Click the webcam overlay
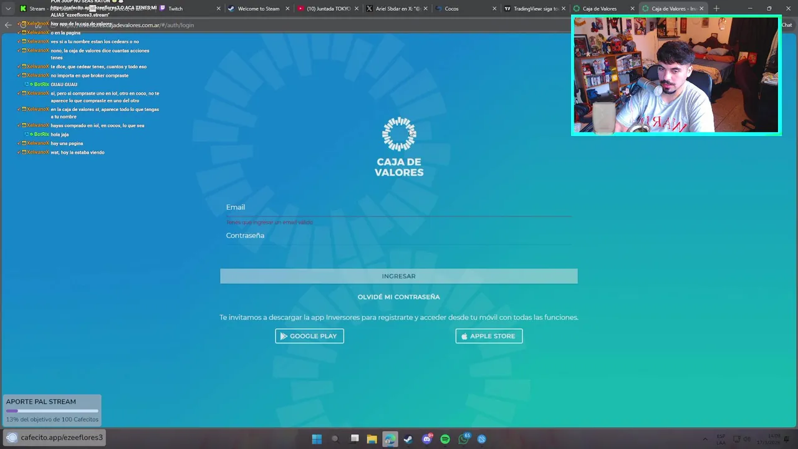798x449 pixels. 676,75
